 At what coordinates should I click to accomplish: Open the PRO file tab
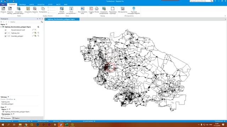(3, 5)
